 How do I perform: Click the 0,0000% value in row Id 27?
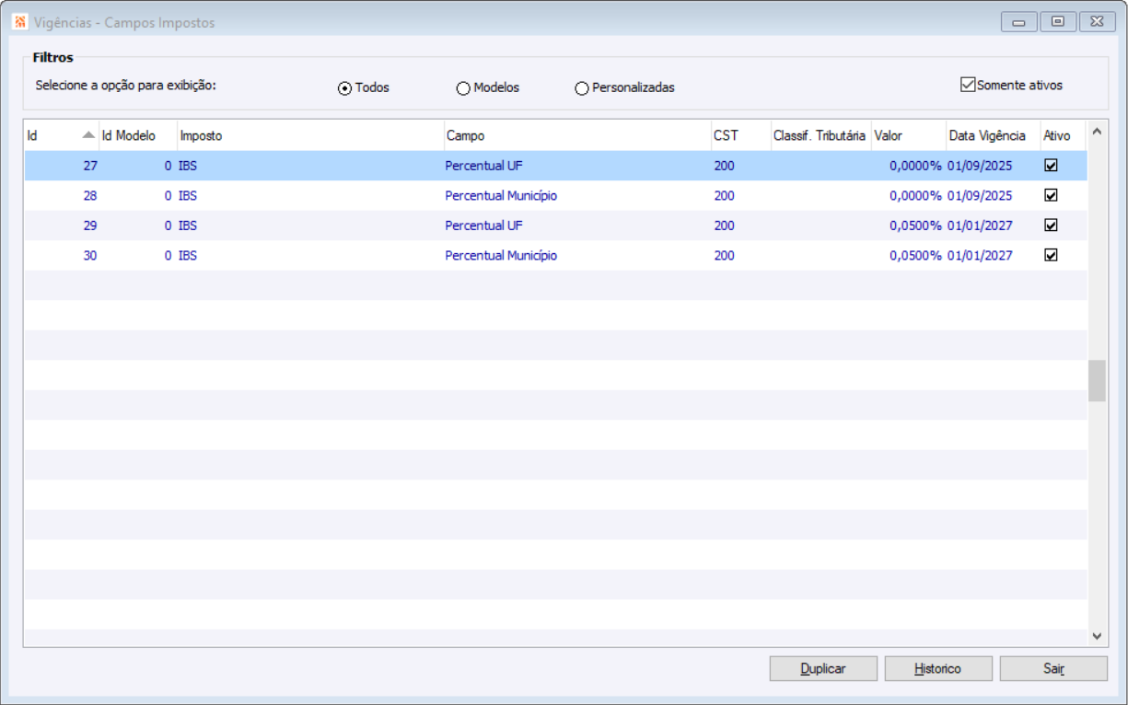tap(915, 166)
